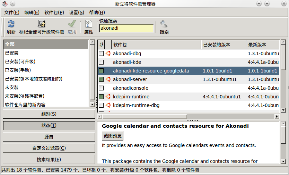The image size is (289, 175).
Task: Toggle the akonadi-dbg status checkbox
Action: [x=101, y=54]
